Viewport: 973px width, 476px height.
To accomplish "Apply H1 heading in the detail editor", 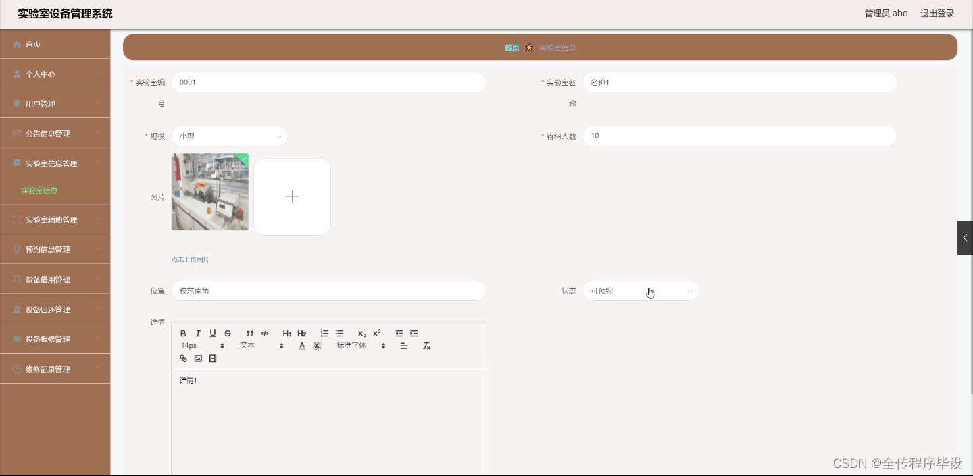I will (x=287, y=333).
